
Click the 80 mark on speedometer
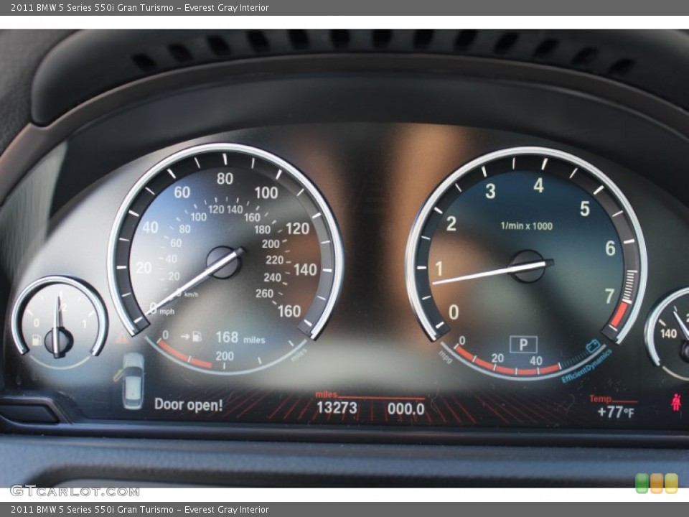click(225, 179)
